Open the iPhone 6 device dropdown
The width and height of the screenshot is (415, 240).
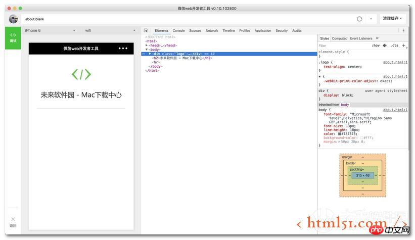[50, 30]
